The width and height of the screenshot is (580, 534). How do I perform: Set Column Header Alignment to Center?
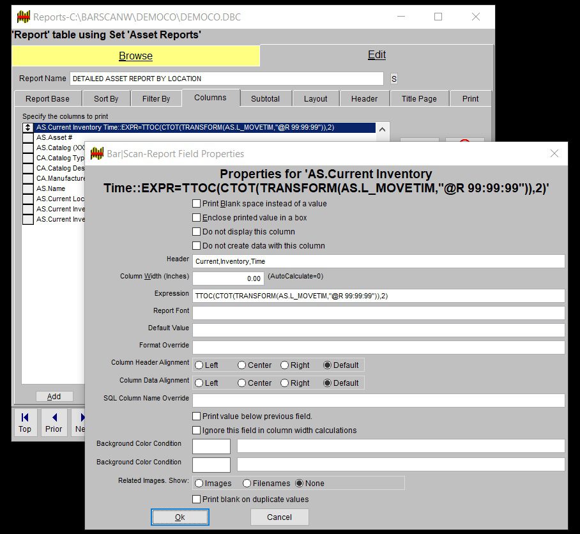(x=254, y=365)
